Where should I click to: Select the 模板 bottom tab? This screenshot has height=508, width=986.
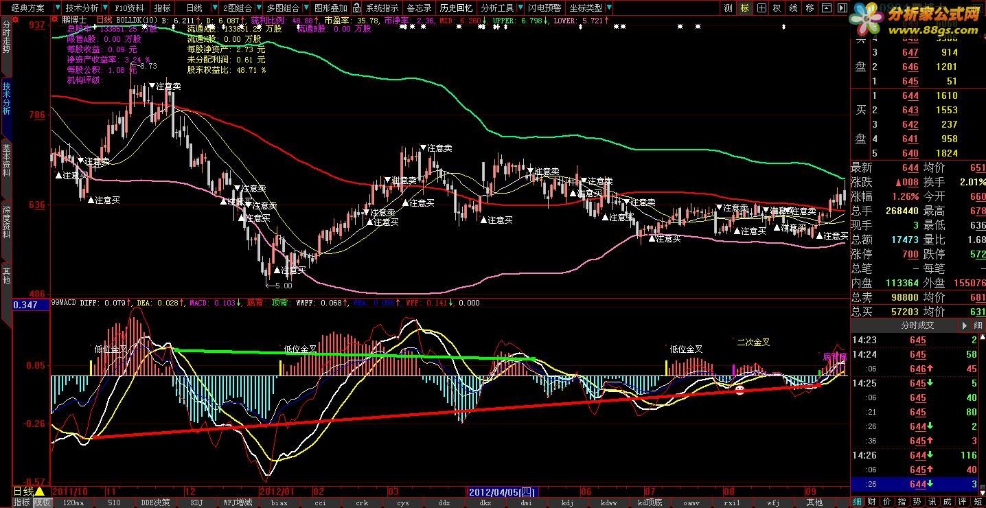[x=43, y=503]
